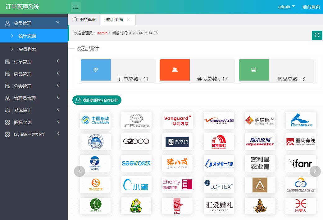Click the 商品总数：8 text
Image resolution: width=323 pixels, height=220 pixels.
click(x=291, y=79)
